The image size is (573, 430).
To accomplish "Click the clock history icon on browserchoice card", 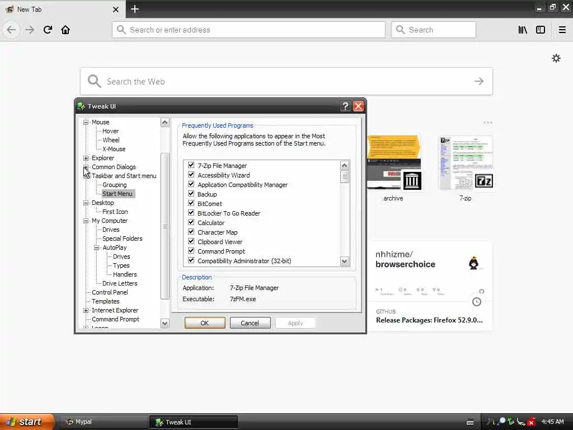I will click(477, 302).
